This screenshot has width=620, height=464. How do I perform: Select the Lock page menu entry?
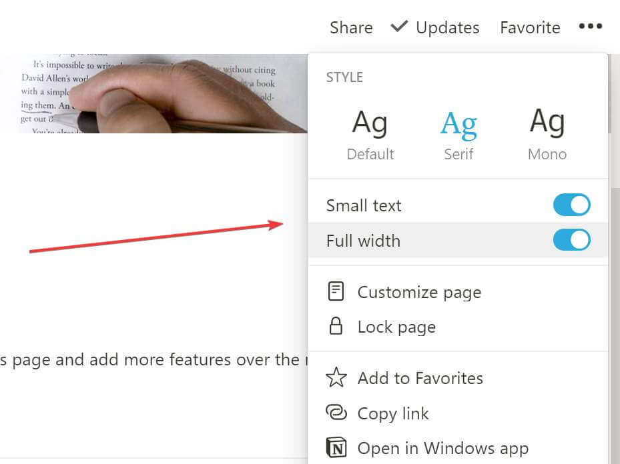point(396,327)
